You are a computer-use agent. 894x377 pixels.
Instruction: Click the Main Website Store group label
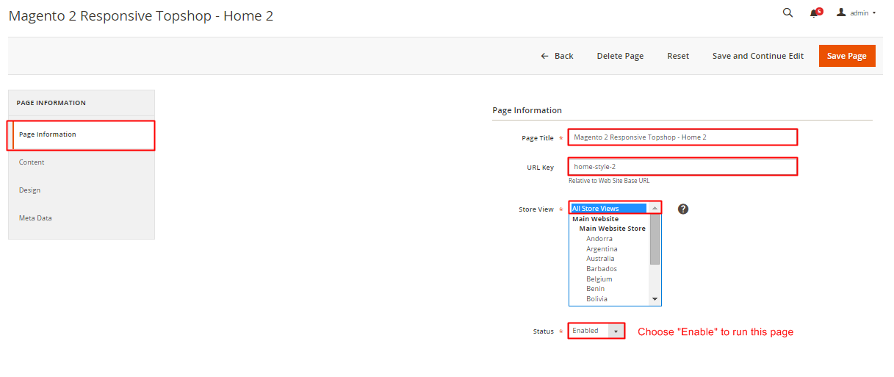pyautogui.click(x=613, y=229)
